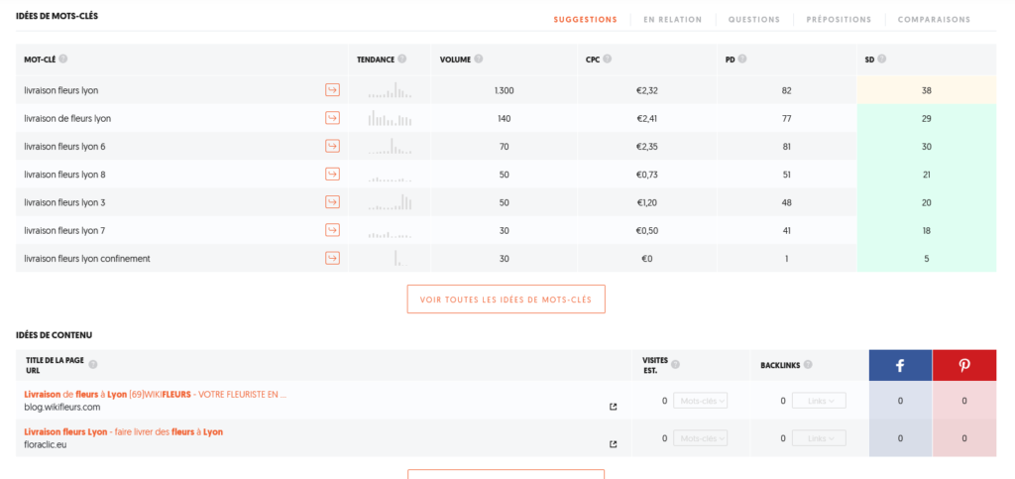Expand Mots-clés dropdown for blog.wikifleurs.com
1015x479 pixels.
coord(701,401)
